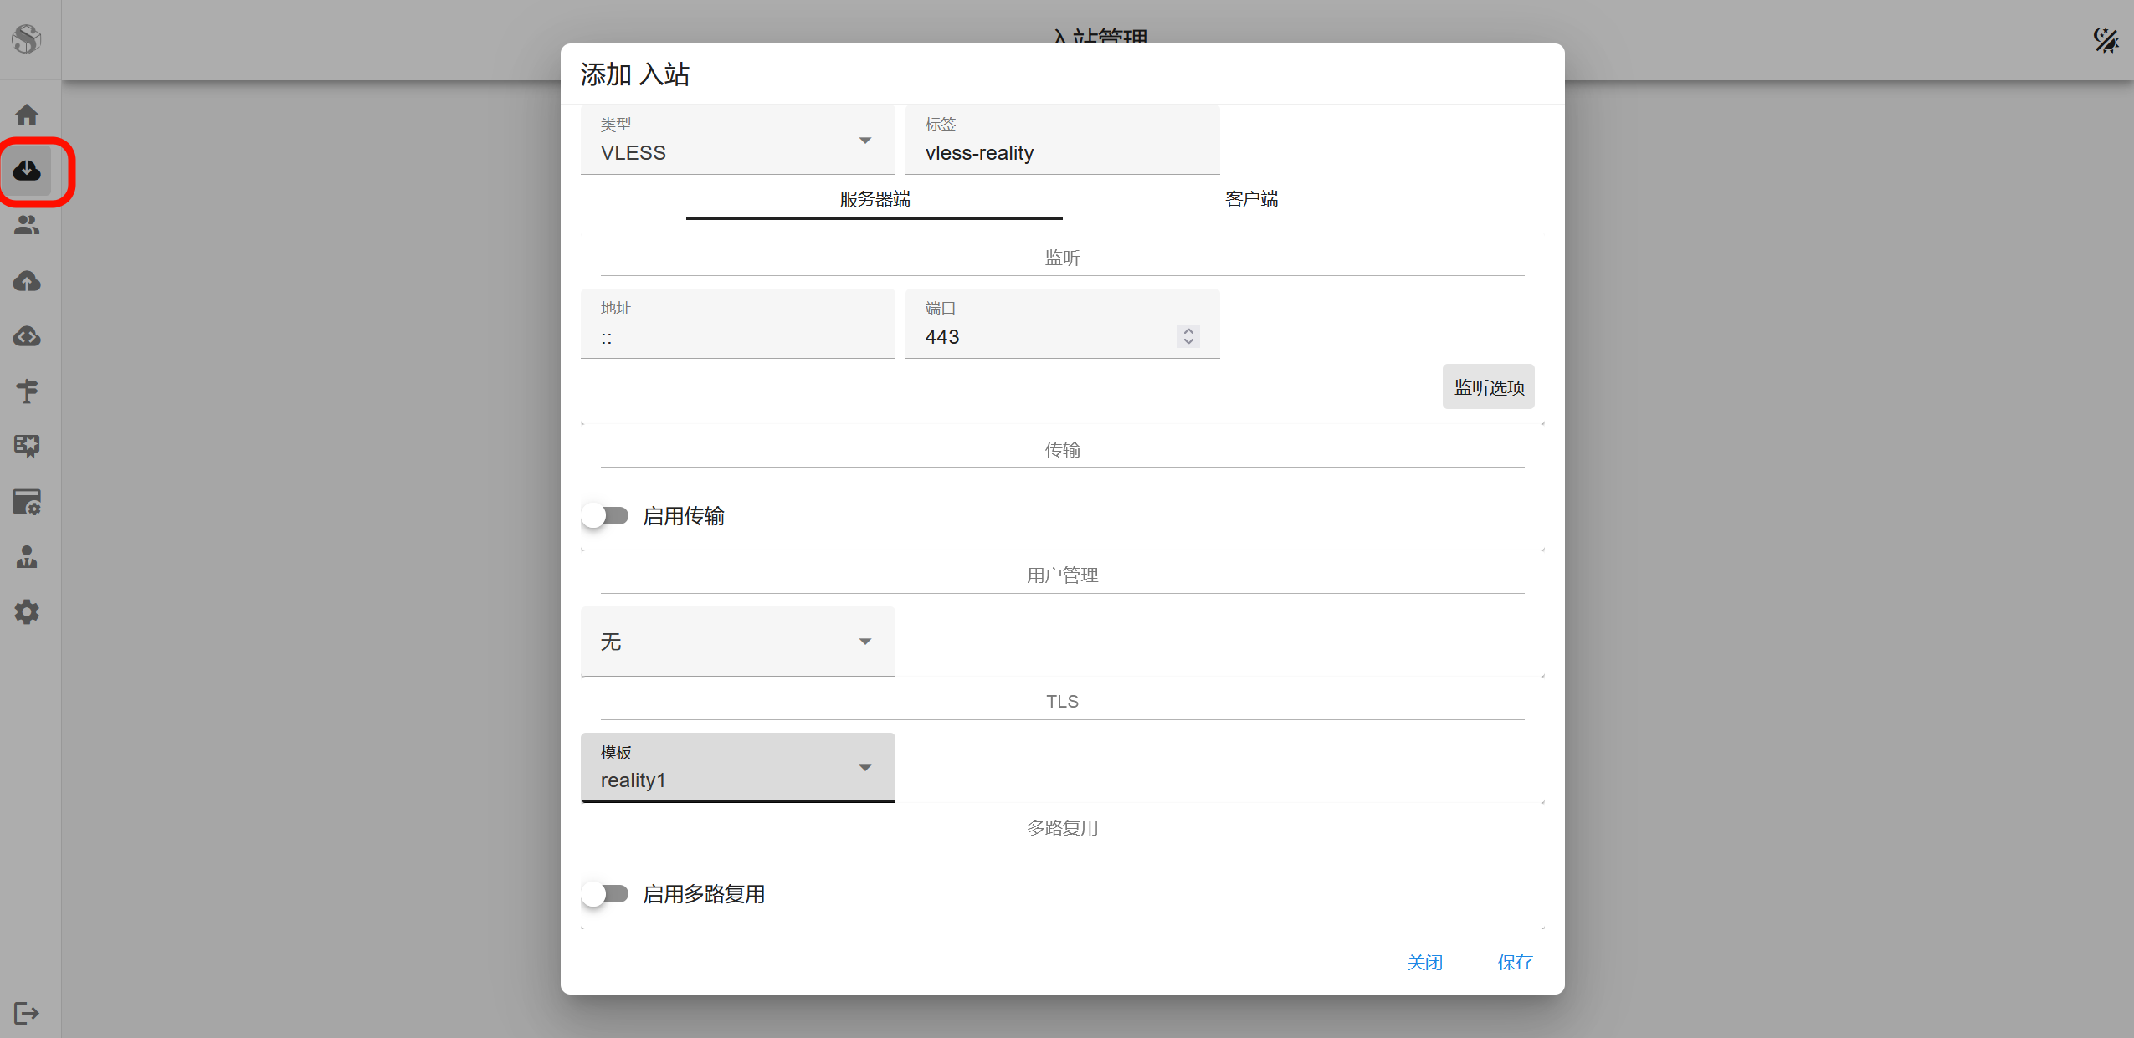Expand the 用户管理 dropdown showing 无
This screenshot has width=2134, height=1038.
tap(736, 642)
